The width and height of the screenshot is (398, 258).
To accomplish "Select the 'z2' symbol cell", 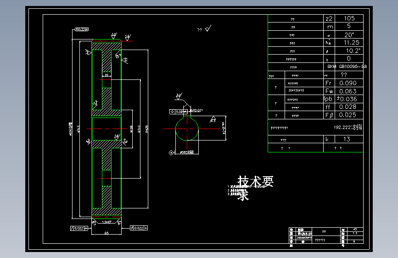I will click(x=329, y=18).
